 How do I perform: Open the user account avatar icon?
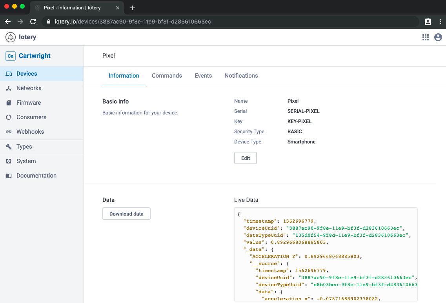coord(438,37)
